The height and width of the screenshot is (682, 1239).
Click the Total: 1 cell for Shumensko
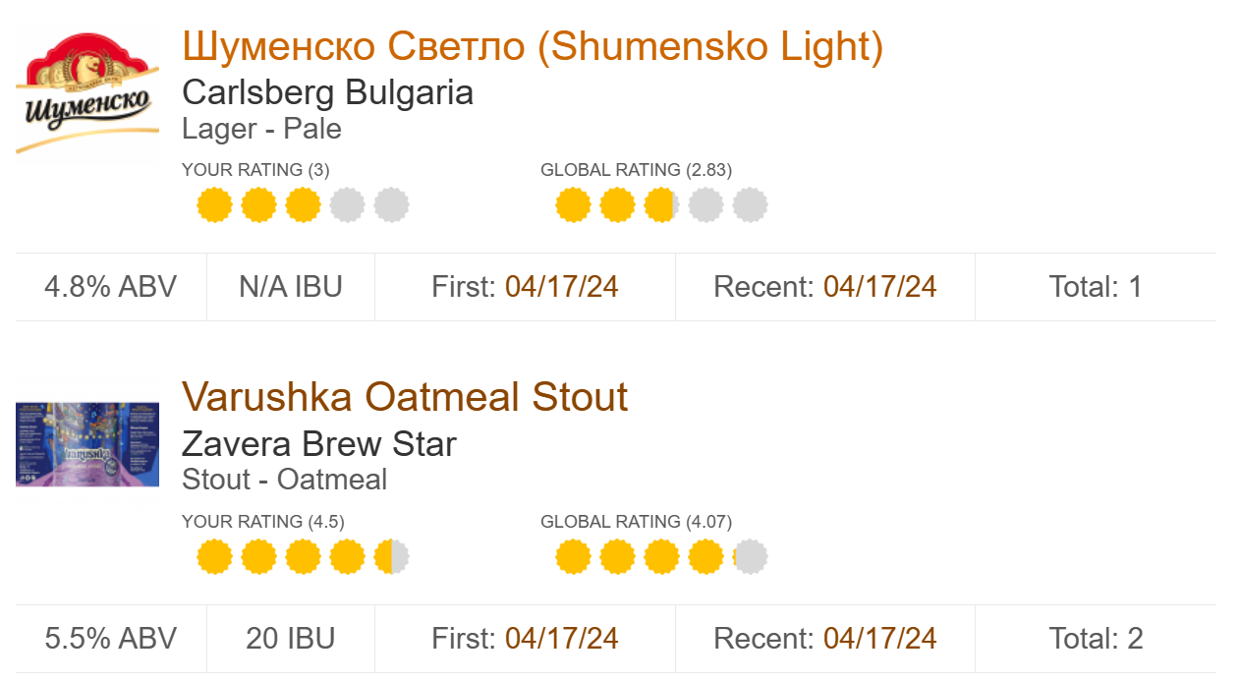[x=1096, y=287]
